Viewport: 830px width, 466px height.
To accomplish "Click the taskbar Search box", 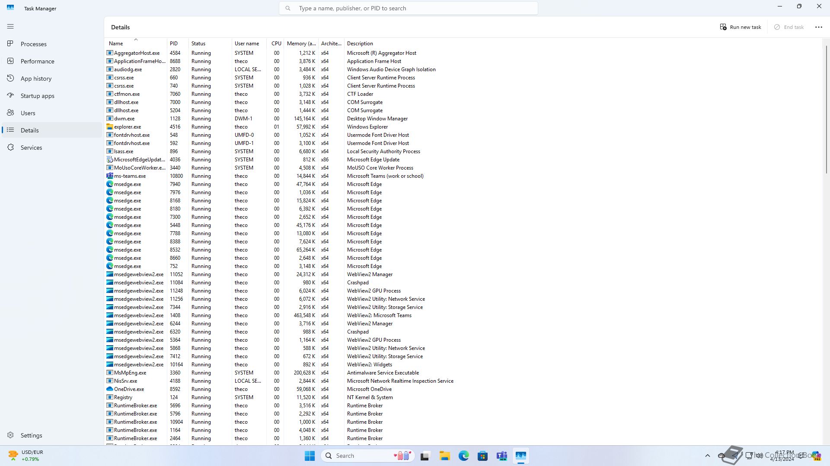I will [x=367, y=456].
